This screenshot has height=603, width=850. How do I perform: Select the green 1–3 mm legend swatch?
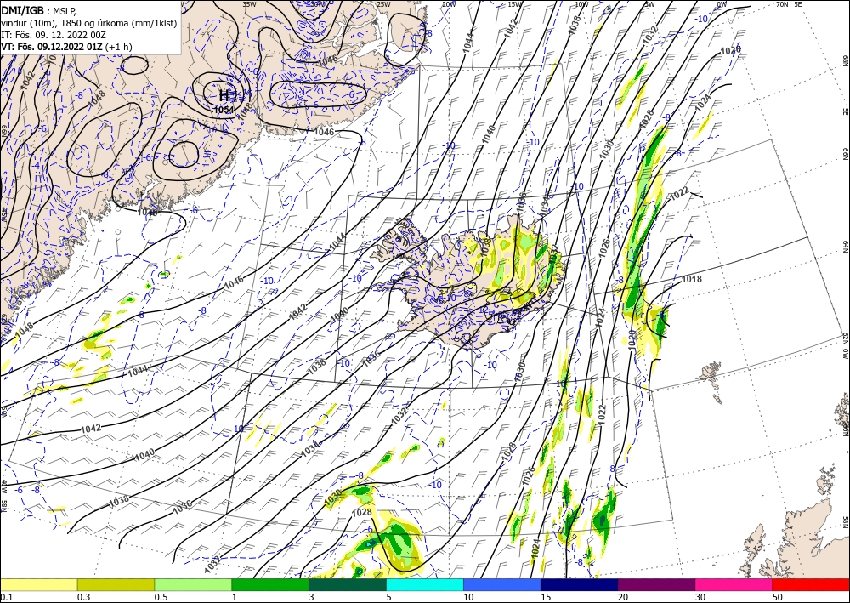(270, 584)
